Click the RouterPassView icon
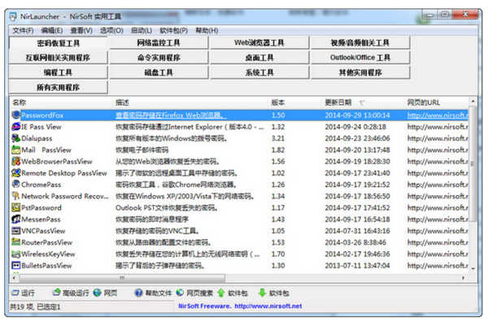488x322 pixels. click(x=16, y=242)
